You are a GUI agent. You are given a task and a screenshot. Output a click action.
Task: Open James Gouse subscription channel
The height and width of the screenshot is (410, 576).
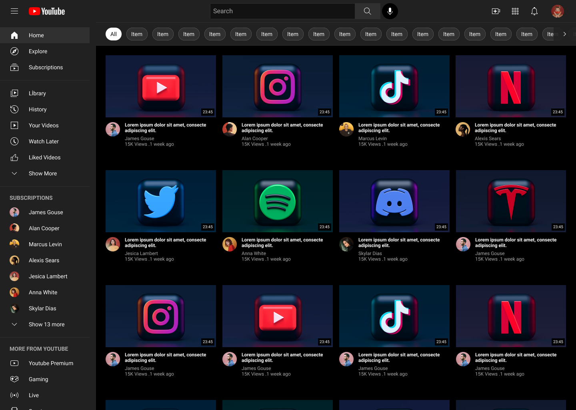(45, 212)
